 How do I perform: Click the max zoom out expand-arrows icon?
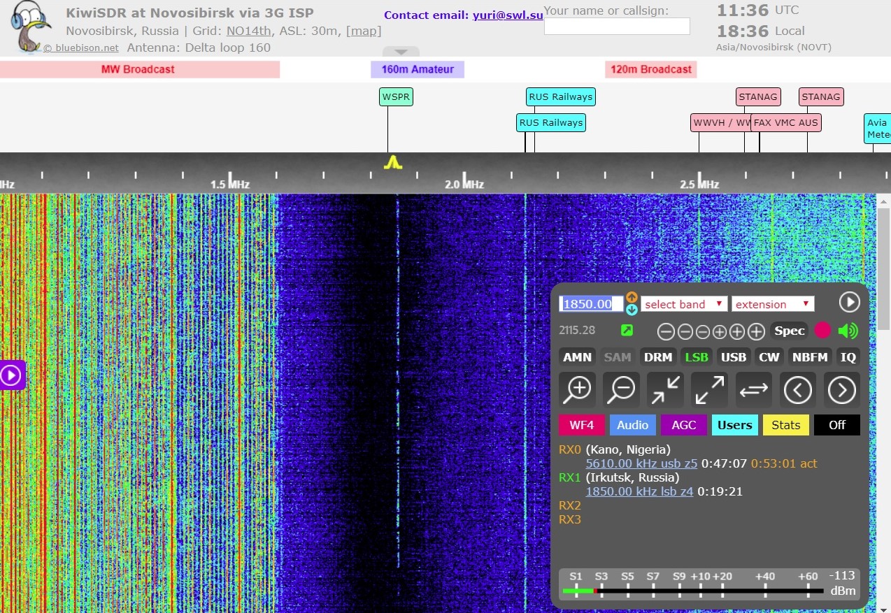(x=709, y=389)
